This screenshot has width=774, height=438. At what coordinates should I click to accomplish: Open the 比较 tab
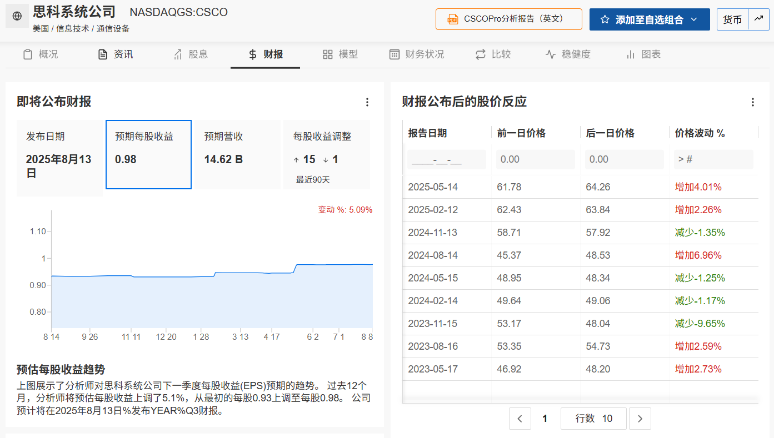493,54
